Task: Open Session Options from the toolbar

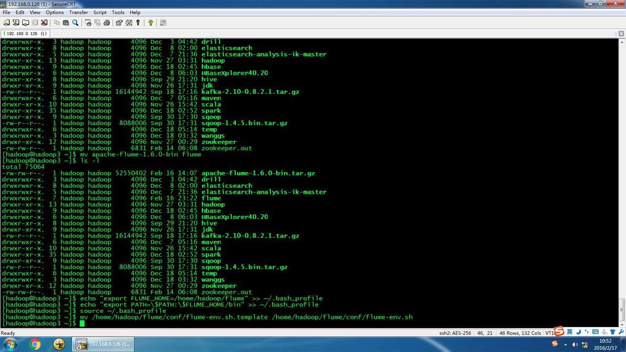Action: point(119,22)
